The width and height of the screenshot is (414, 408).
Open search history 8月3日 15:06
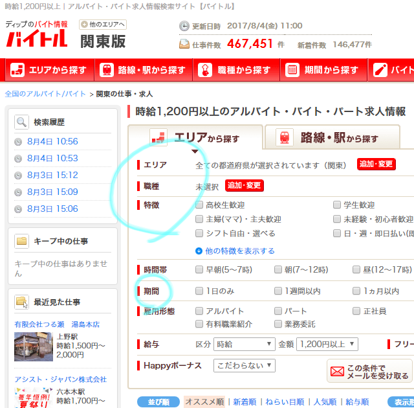pyautogui.click(x=52, y=209)
